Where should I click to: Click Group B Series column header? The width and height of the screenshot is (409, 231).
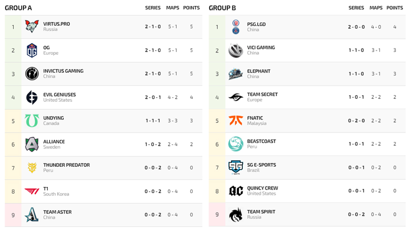point(356,8)
